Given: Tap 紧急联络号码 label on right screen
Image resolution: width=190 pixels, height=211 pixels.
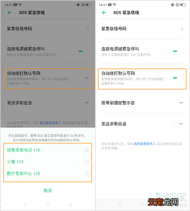Looking at the screenshot, I should click(114, 29).
